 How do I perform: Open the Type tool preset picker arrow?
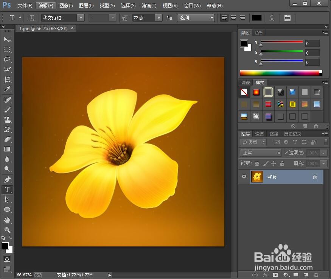(20, 18)
